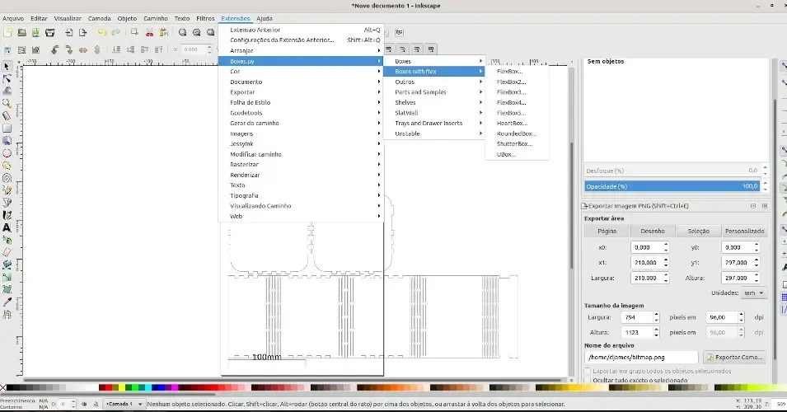Increase the dpi 96,00 stepper
This screenshot has height=412, width=787.
[741, 315]
